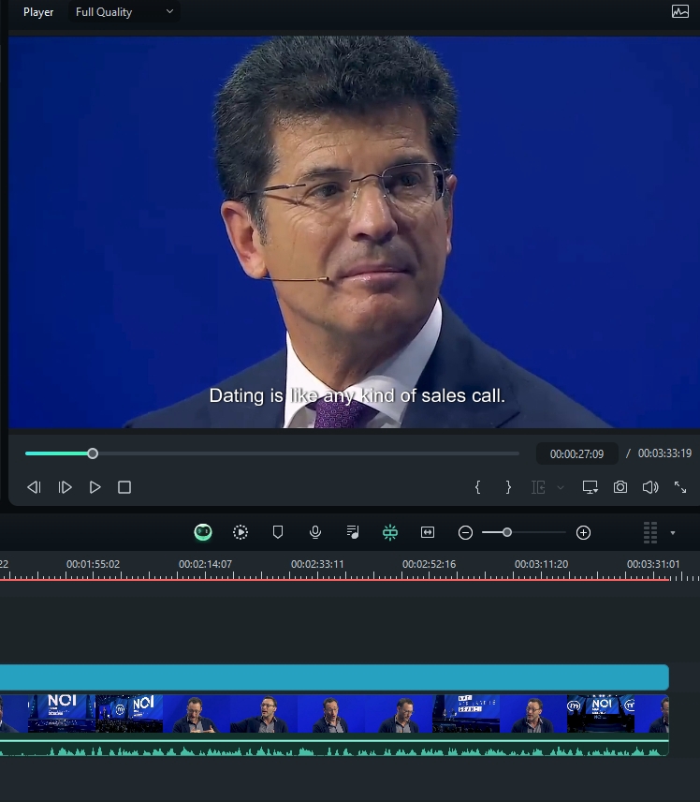Open the green AI copilot robot icon
This screenshot has width=700, height=802.
[x=203, y=532]
